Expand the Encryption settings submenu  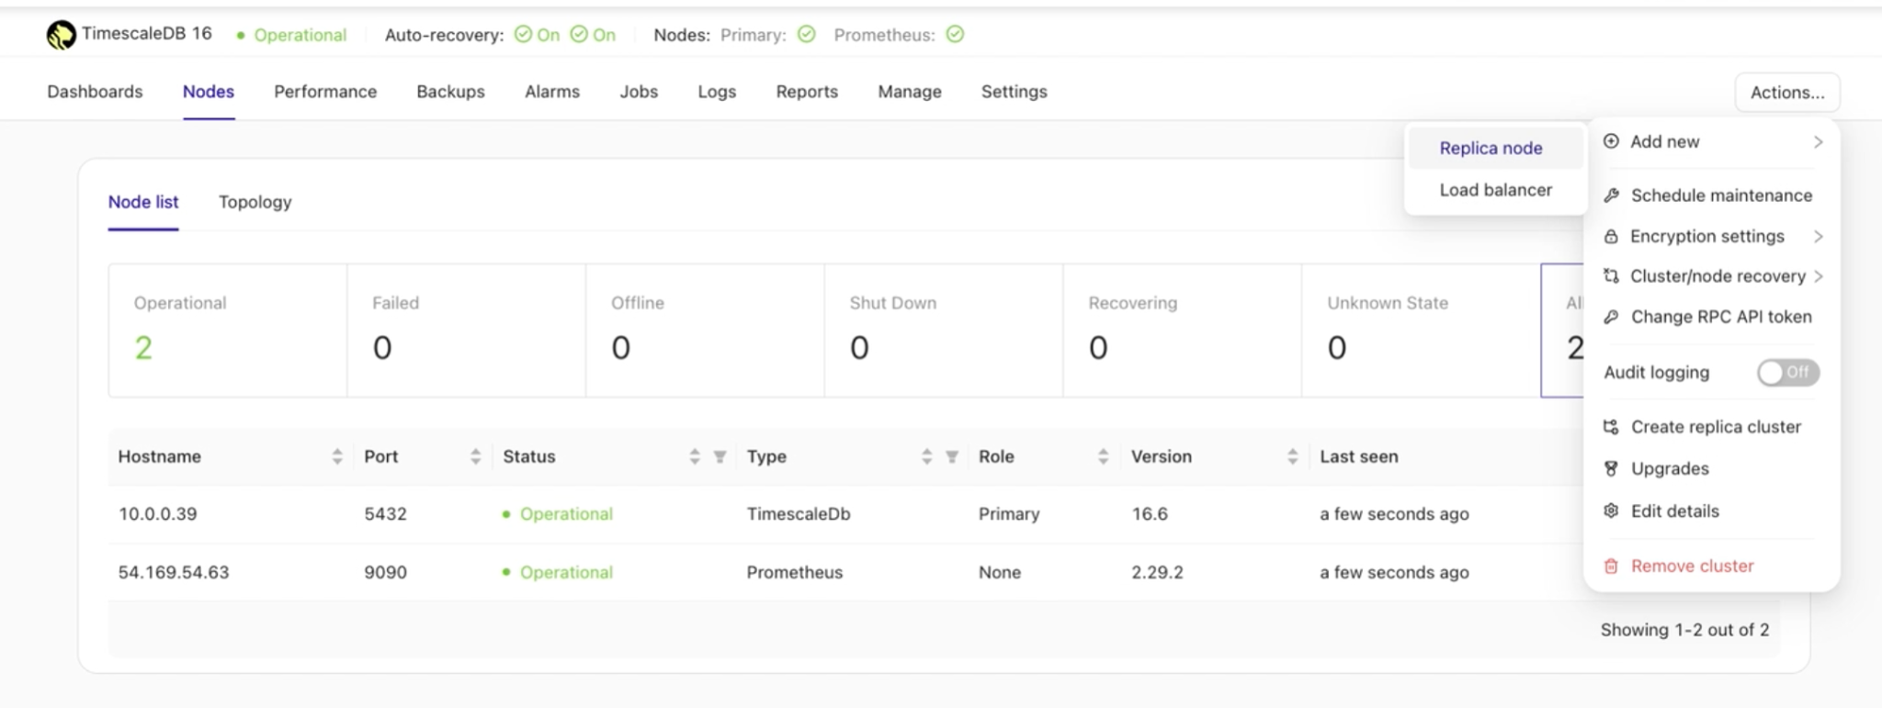(x=1818, y=237)
